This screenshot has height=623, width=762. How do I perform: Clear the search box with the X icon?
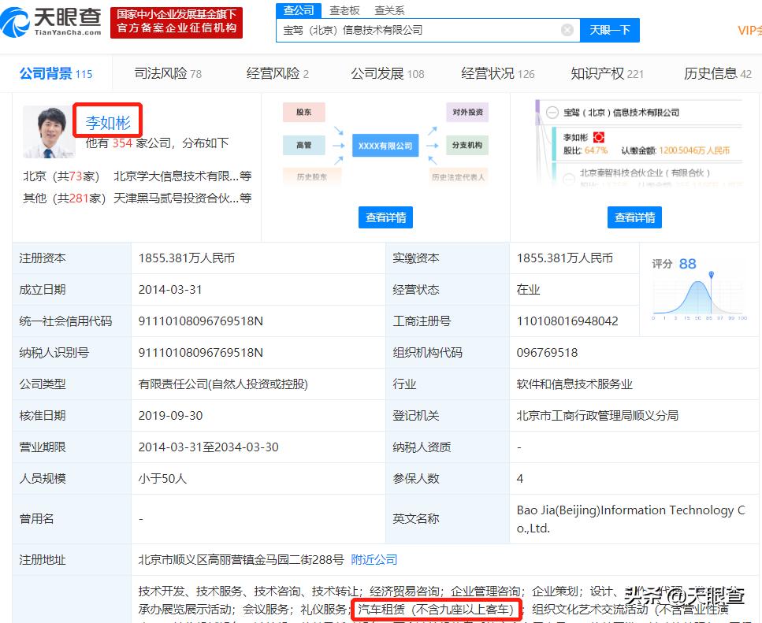pos(566,29)
